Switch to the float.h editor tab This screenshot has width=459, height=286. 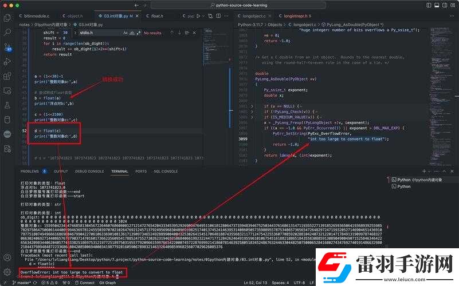click(155, 16)
